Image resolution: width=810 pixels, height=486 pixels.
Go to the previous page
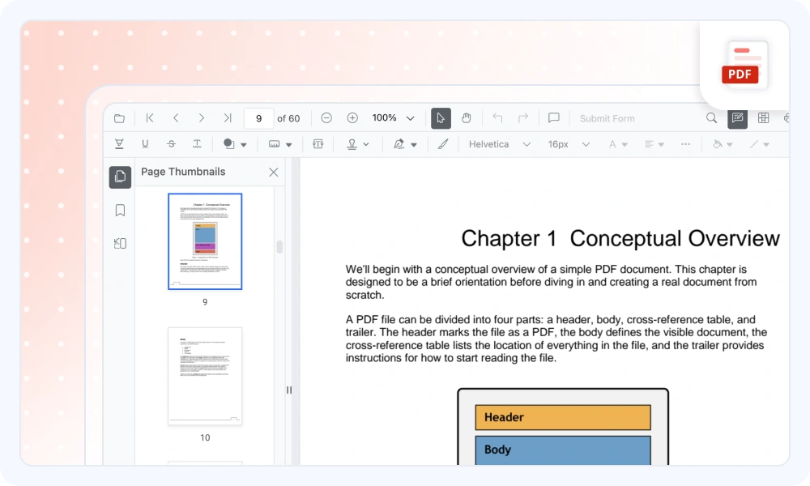[176, 118]
